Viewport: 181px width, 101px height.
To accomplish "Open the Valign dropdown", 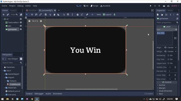I will coord(172,52).
